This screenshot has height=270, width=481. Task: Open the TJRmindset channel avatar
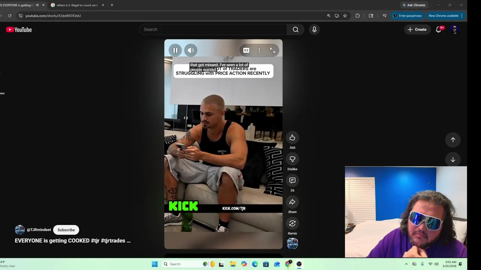tap(20, 230)
